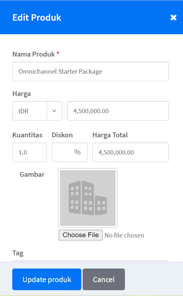Click the Nama Produk label
Viewport: 183px width, 296px height.
click(x=34, y=54)
